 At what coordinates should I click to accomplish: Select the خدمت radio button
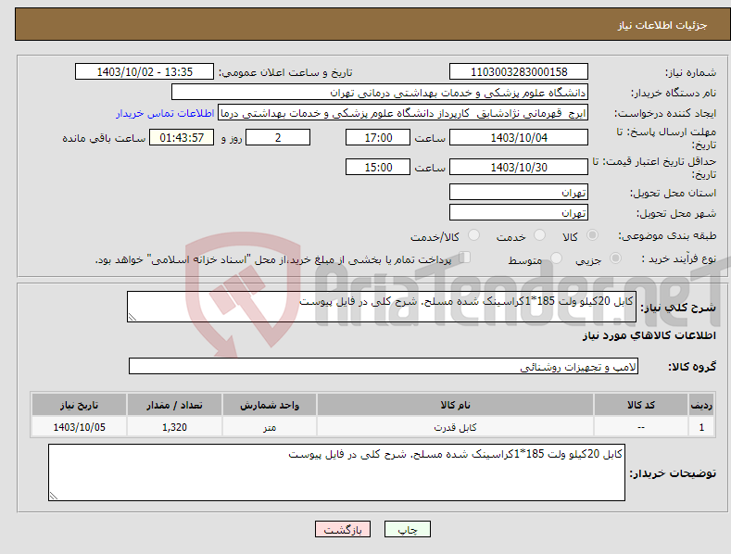[539, 235]
